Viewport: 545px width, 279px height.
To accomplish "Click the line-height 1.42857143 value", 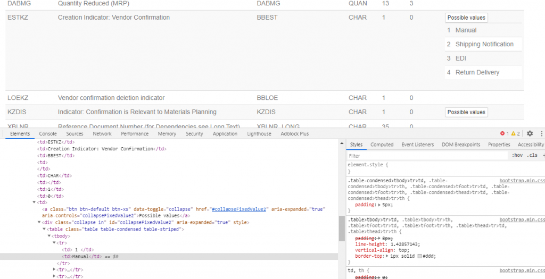I will coord(405,244).
